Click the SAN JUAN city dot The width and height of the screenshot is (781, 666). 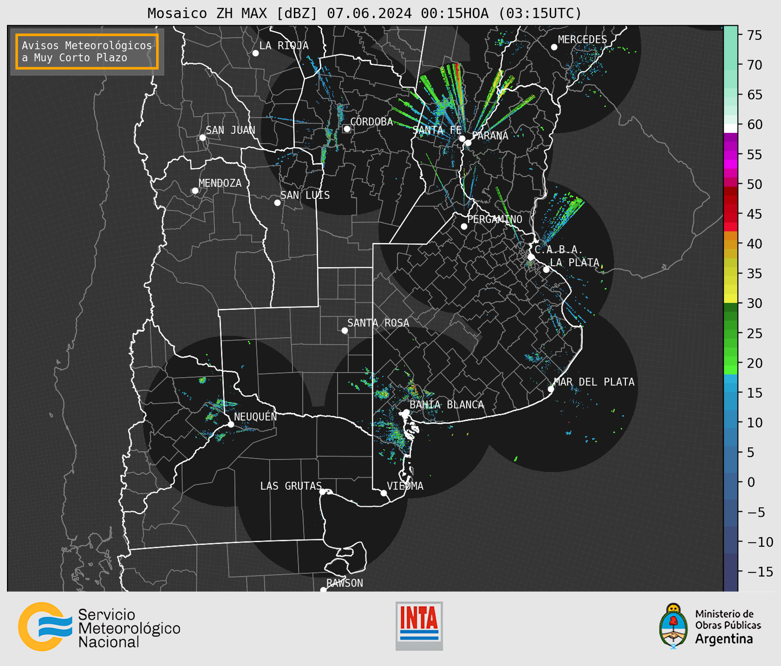coord(202,138)
